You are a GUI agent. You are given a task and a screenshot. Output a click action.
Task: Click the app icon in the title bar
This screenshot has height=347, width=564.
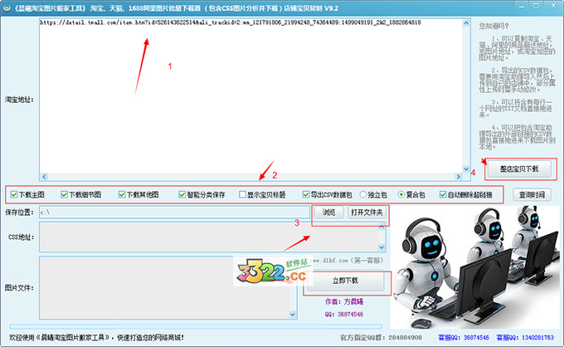coord(7,7)
